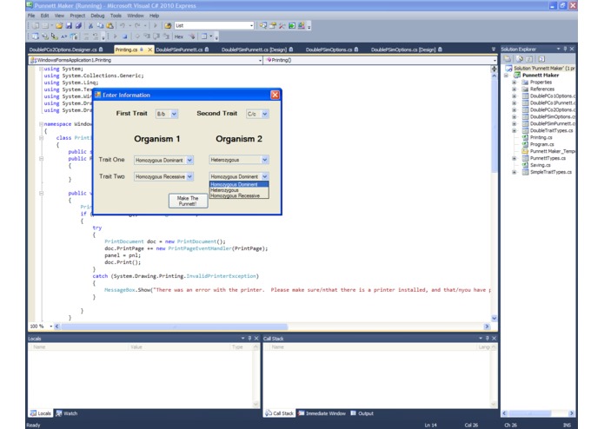Image resolution: width=604 pixels, height=429 pixels.
Task: Select Homozygous Recessive in open list
Action: 238,195
